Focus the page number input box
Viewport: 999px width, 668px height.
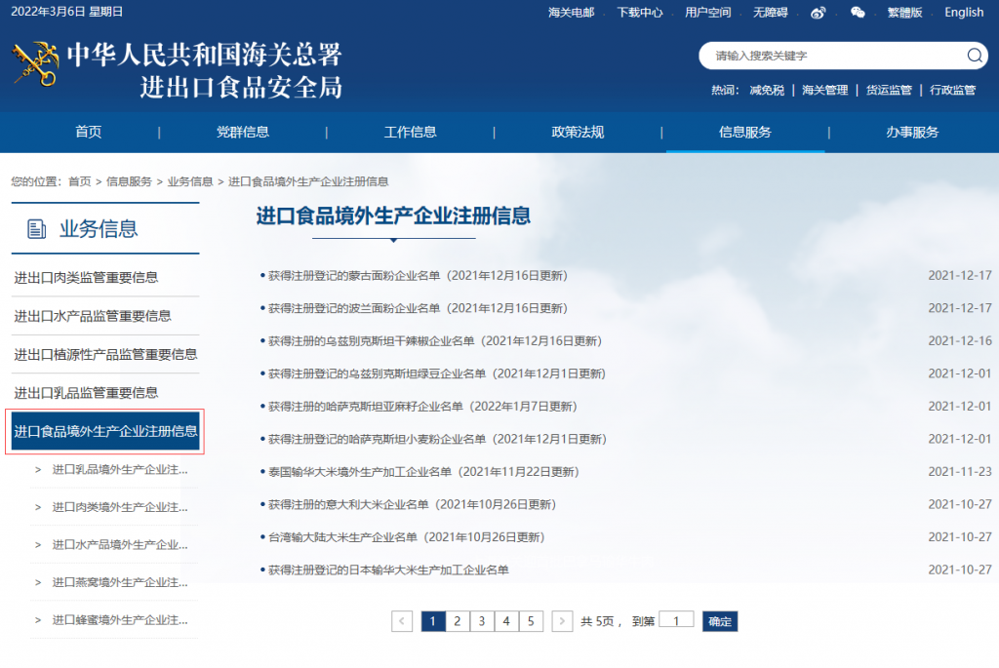(x=676, y=620)
